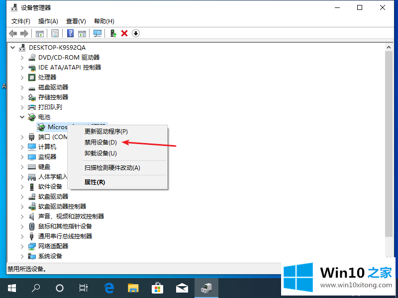
Task: Click the red X uninstall device icon
Action: (x=124, y=33)
